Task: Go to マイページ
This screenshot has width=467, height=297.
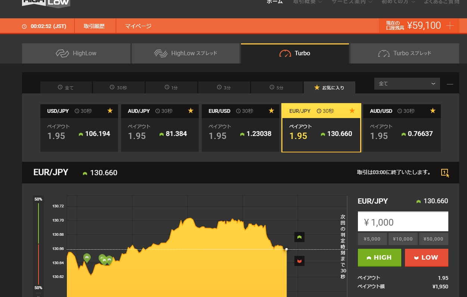Action: 138,26
